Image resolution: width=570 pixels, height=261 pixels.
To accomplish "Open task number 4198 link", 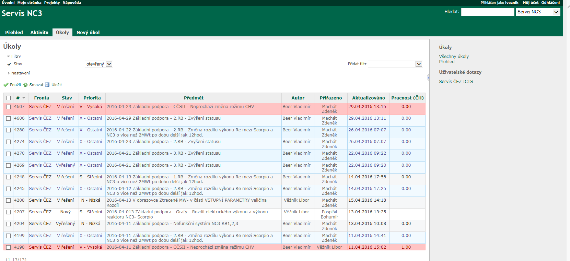I will (19, 247).
